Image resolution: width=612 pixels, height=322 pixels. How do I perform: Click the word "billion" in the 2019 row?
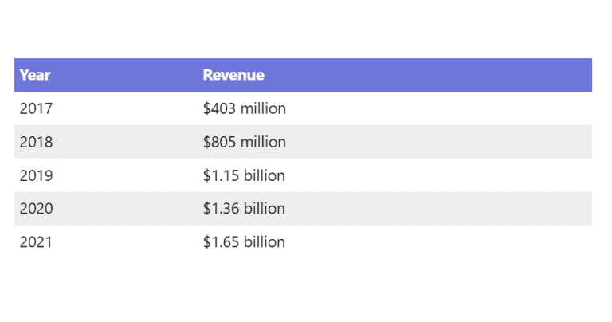pyautogui.click(x=262, y=175)
